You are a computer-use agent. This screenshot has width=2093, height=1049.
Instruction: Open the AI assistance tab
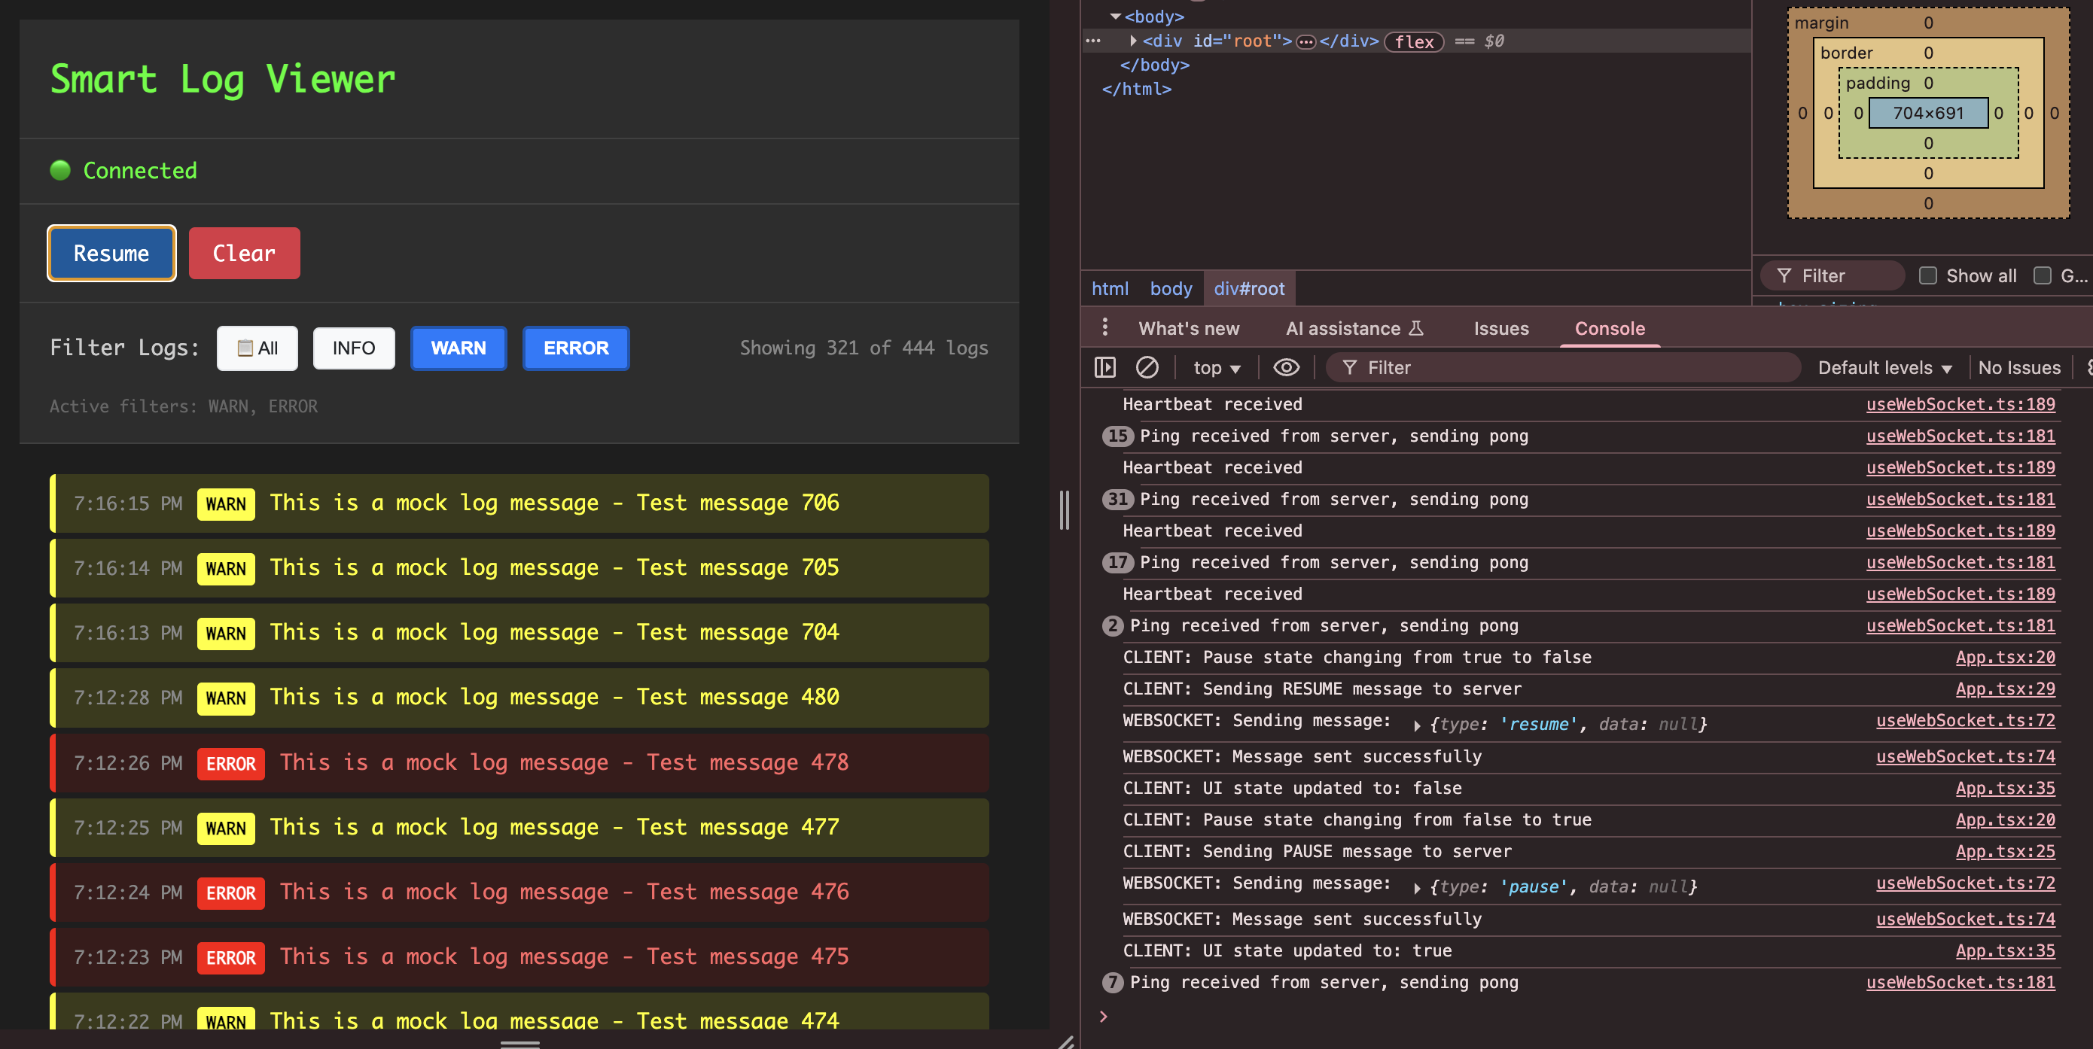coord(1354,329)
